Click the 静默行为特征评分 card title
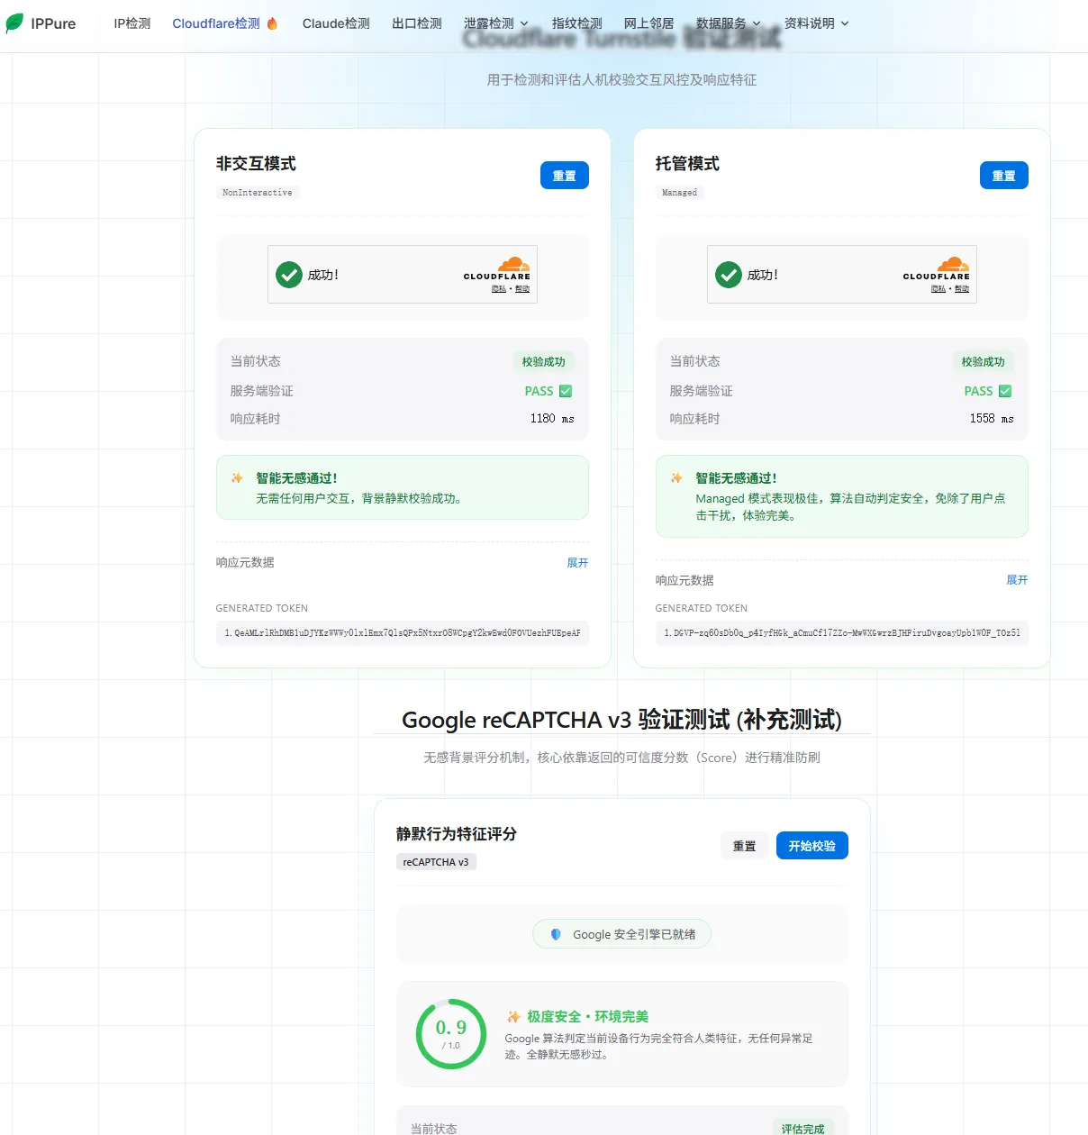The image size is (1088, 1135). click(457, 834)
